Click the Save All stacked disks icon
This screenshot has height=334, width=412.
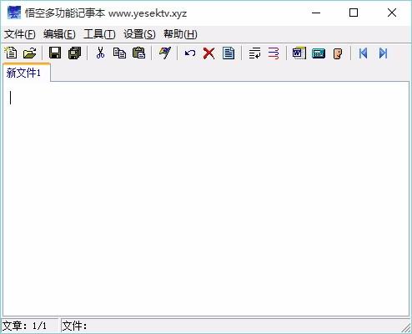[x=74, y=53]
